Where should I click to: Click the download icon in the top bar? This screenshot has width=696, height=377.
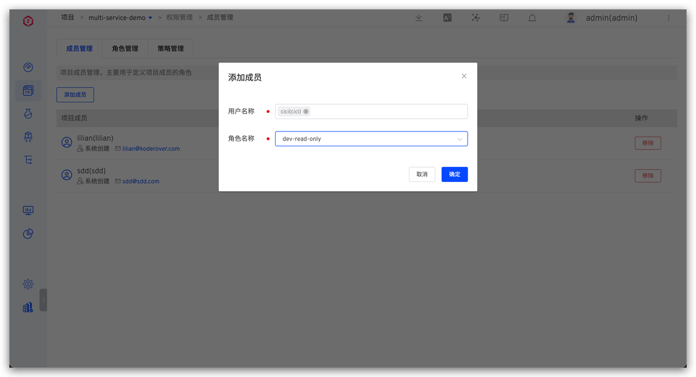(x=419, y=17)
